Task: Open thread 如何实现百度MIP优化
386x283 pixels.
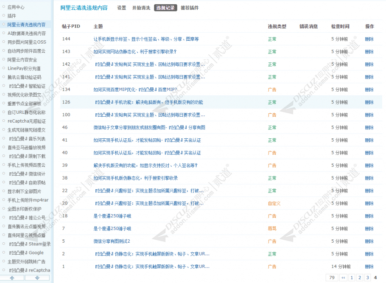Action: [x=135, y=90]
